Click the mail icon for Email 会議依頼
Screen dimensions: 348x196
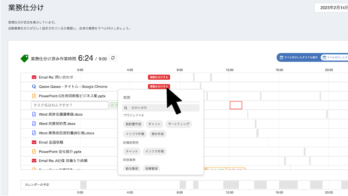click(34, 142)
